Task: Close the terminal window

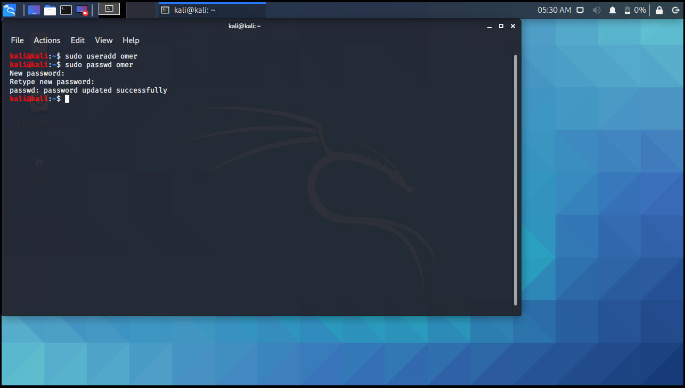Action: click(513, 26)
